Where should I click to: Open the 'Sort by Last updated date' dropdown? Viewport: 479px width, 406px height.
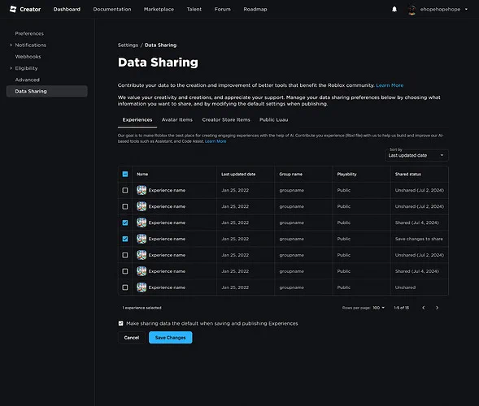pos(416,155)
